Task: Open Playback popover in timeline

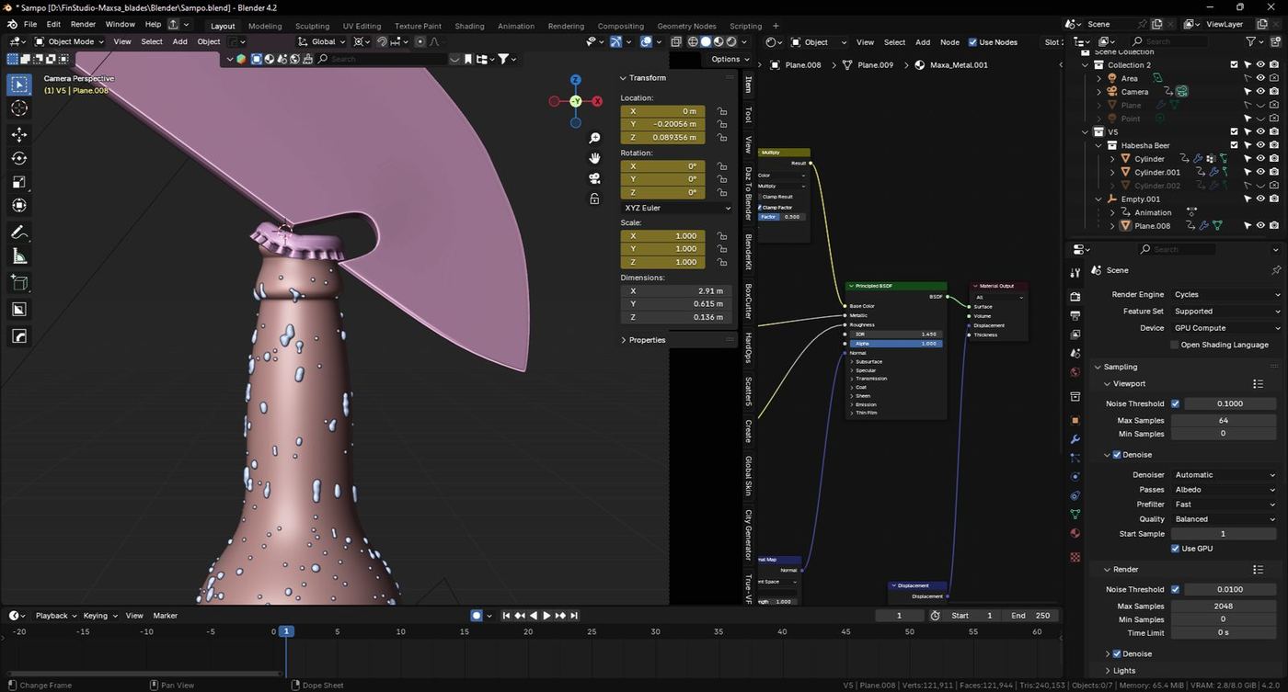Action: coord(54,616)
